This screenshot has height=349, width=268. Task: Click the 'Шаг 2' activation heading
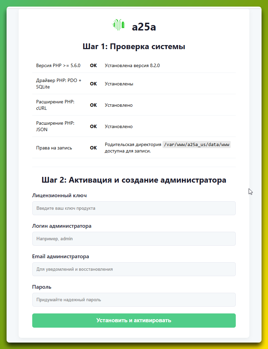[x=134, y=180]
